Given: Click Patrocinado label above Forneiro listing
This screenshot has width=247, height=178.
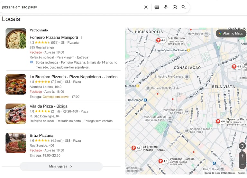Looking at the screenshot, I should [39, 30].
